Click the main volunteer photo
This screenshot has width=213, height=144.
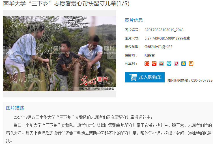60,54
